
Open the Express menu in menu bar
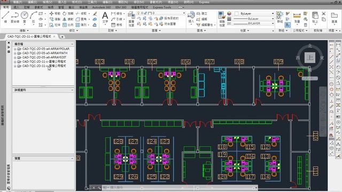pyautogui.click(x=204, y=2)
